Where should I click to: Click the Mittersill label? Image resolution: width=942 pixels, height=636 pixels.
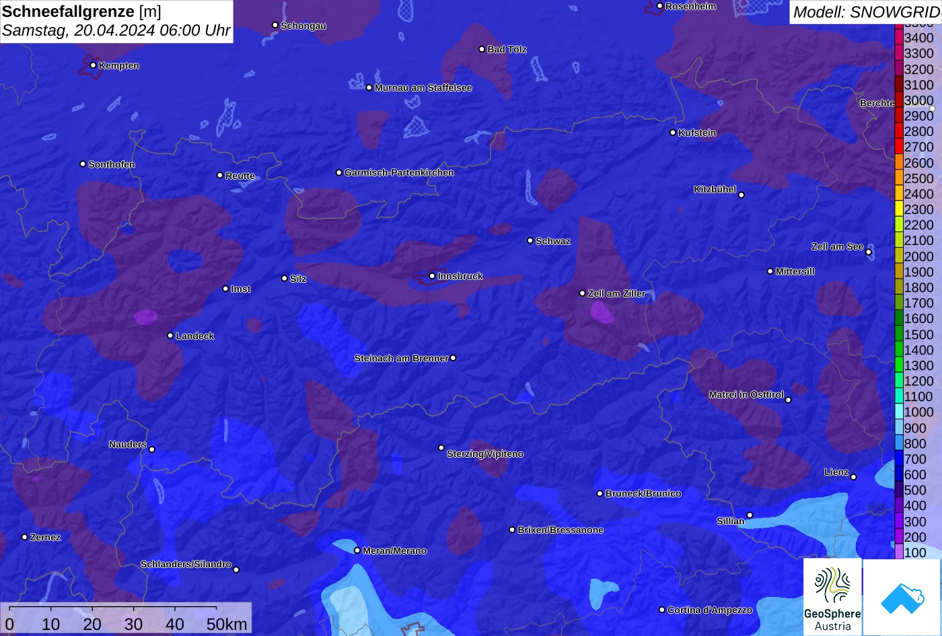pyautogui.click(x=795, y=271)
